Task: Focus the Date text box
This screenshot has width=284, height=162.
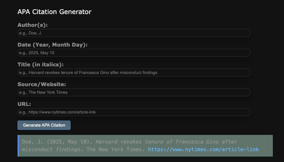Action: (134, 53)
